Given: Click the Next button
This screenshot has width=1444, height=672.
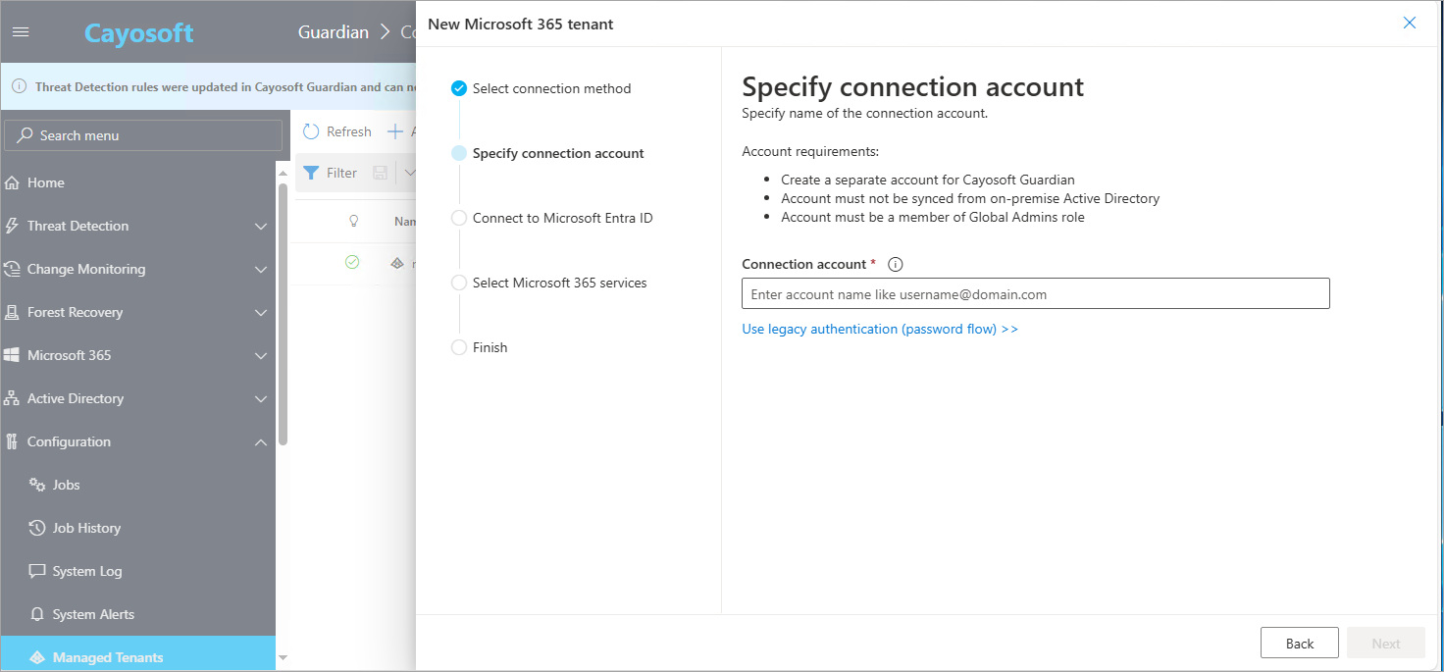Looking at the screenshot, I should (1386, 644).
